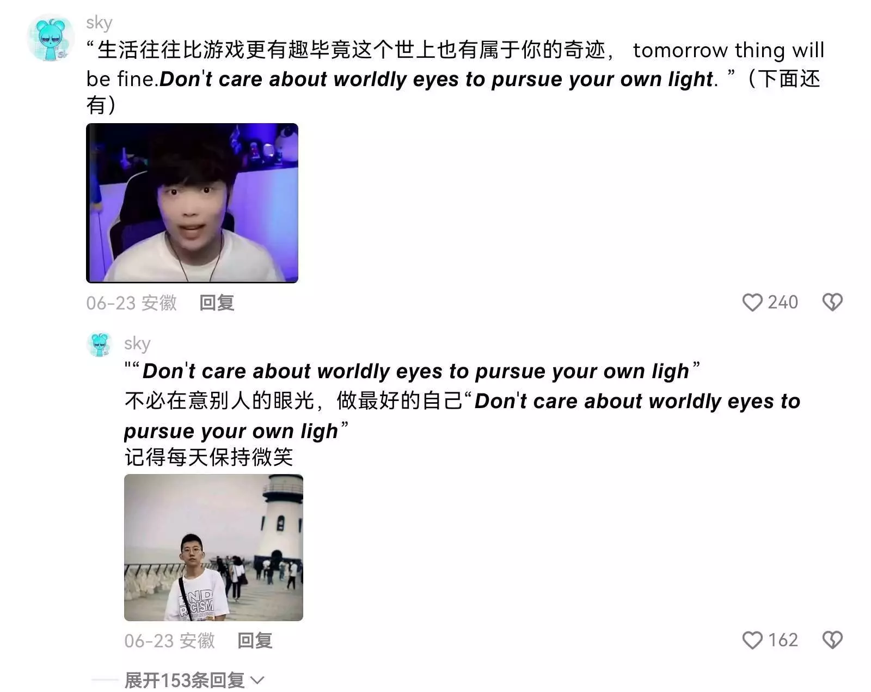Click the reply text 记得每天保持微笑
Image resolution: width=871 pixels, height=692 pixels.
pyautogui.click(x=208, y=457)
